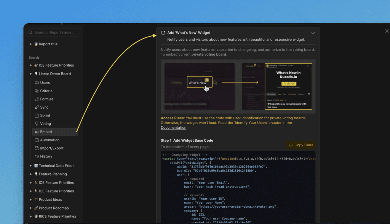
Task: Collapse the Linear Demo Board tree
Action: 30,74
